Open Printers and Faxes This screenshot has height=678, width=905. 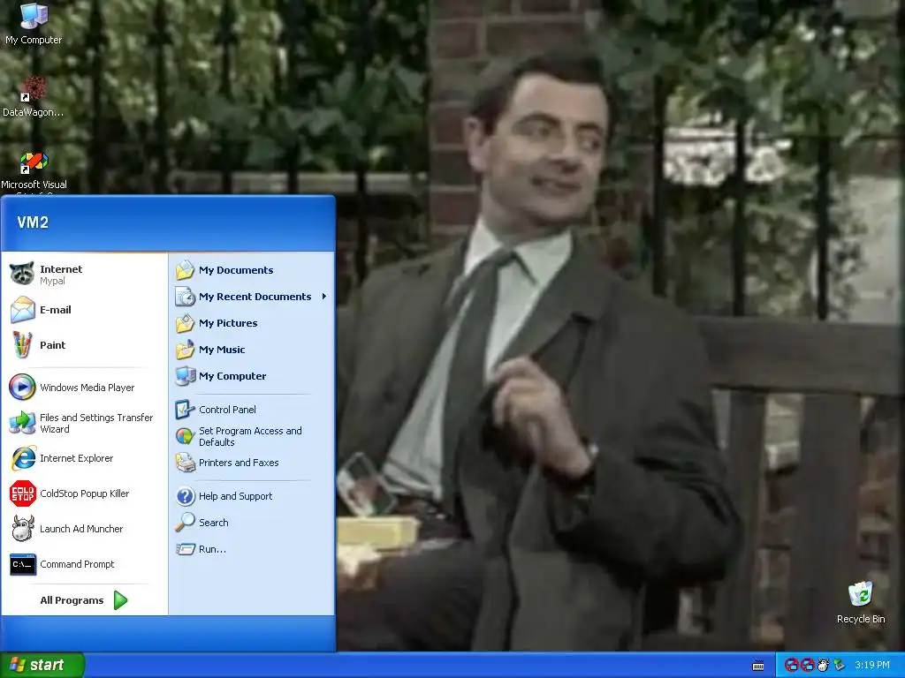252,463
